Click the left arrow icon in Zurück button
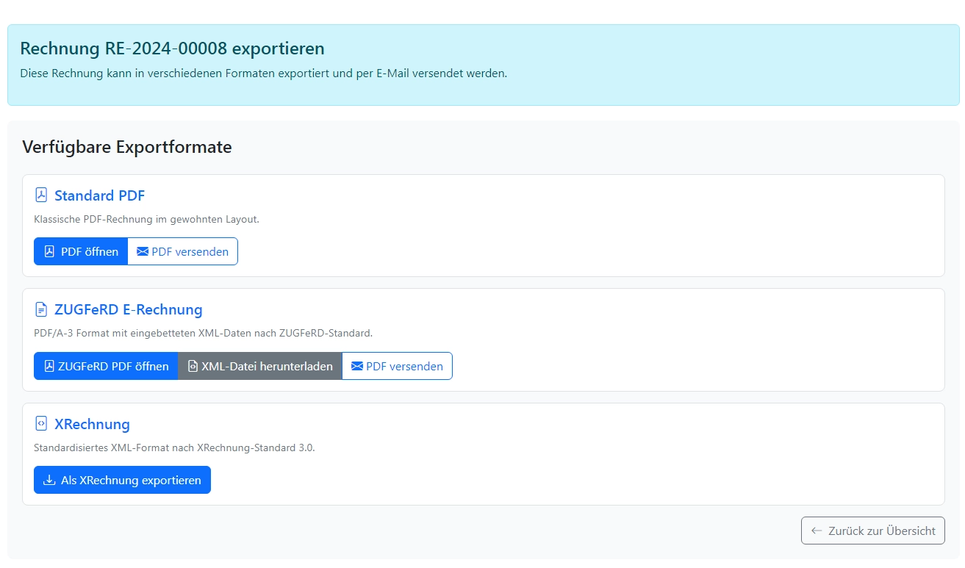965x568 pixels. click(817, 531)
